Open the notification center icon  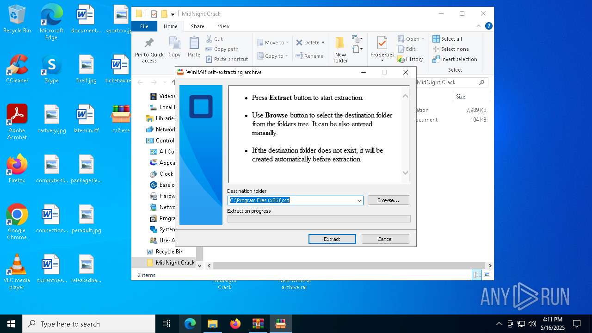click(577, 324)
